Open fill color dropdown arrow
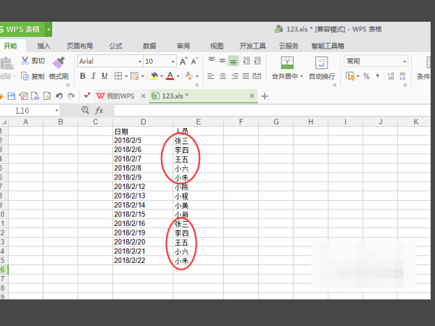This screenshot has width=435, height=326. tap(162, 76)
